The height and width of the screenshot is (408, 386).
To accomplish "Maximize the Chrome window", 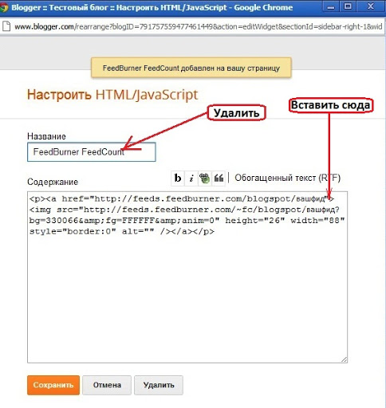I will [348, 6].
